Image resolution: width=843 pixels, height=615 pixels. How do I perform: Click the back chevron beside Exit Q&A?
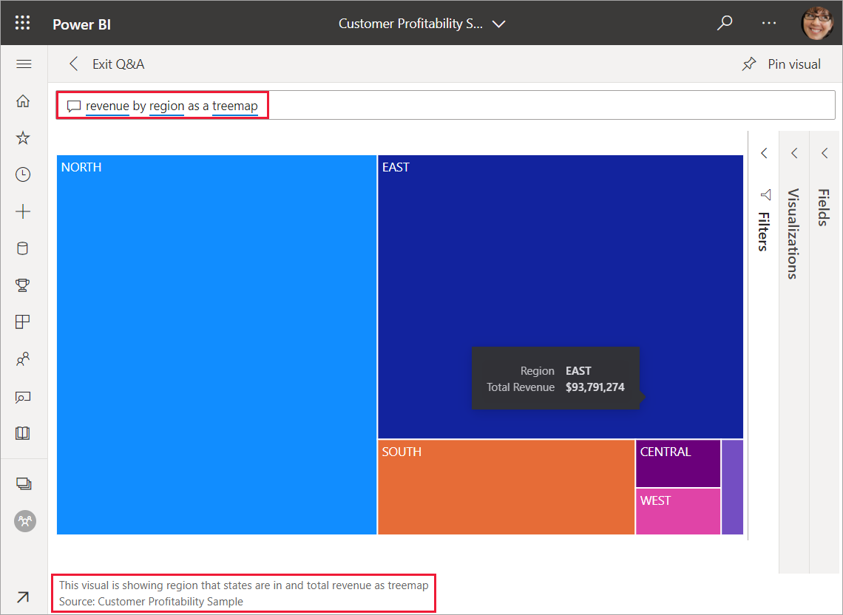pos(74,64)
